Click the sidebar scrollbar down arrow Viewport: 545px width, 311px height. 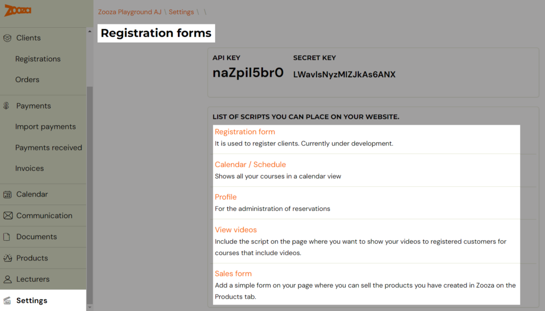pyautogui.click(x=89, y=307)
